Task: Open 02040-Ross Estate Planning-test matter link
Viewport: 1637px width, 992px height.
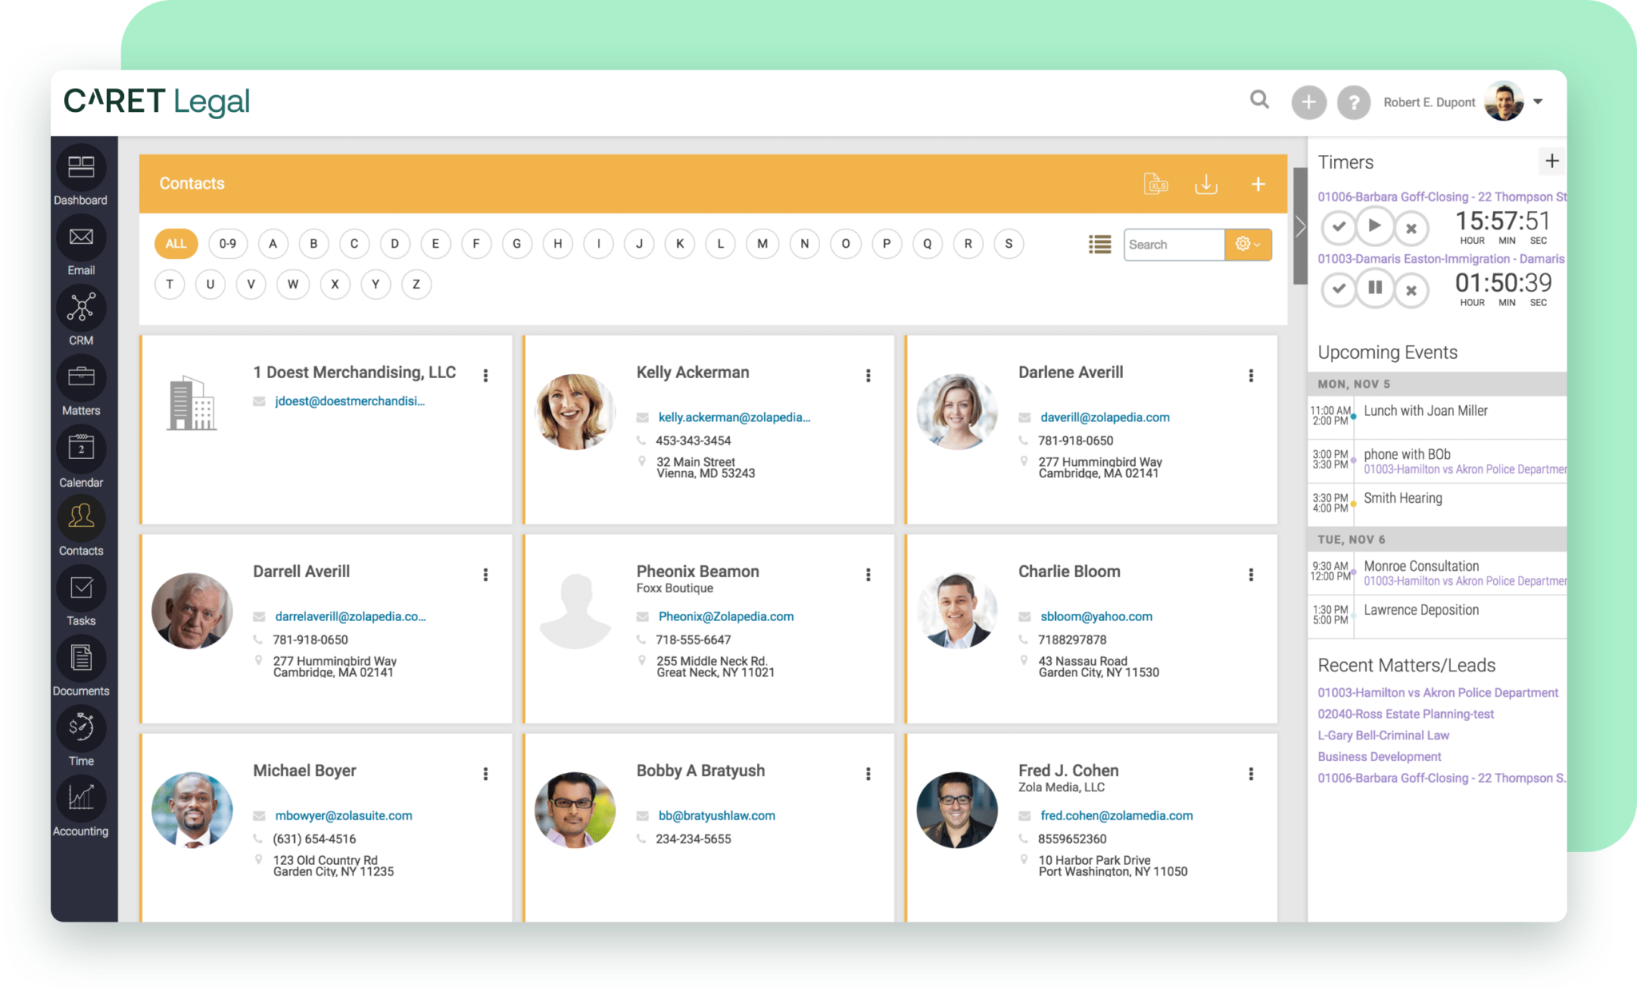Action: click(1405, 714)
